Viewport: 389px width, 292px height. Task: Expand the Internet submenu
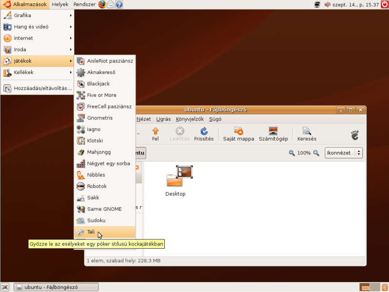click(37, 38)
